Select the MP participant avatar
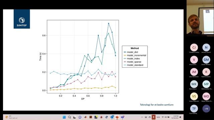Viewport: 214px width, 120px height. coord(206,84)
